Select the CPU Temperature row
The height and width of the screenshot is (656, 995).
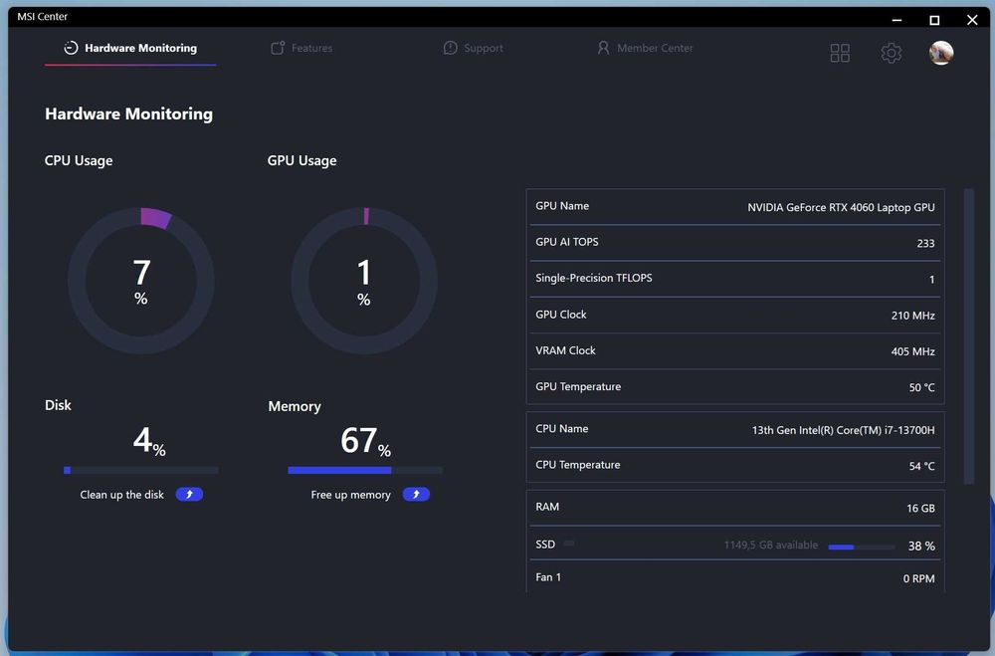[x=735, y=466]
